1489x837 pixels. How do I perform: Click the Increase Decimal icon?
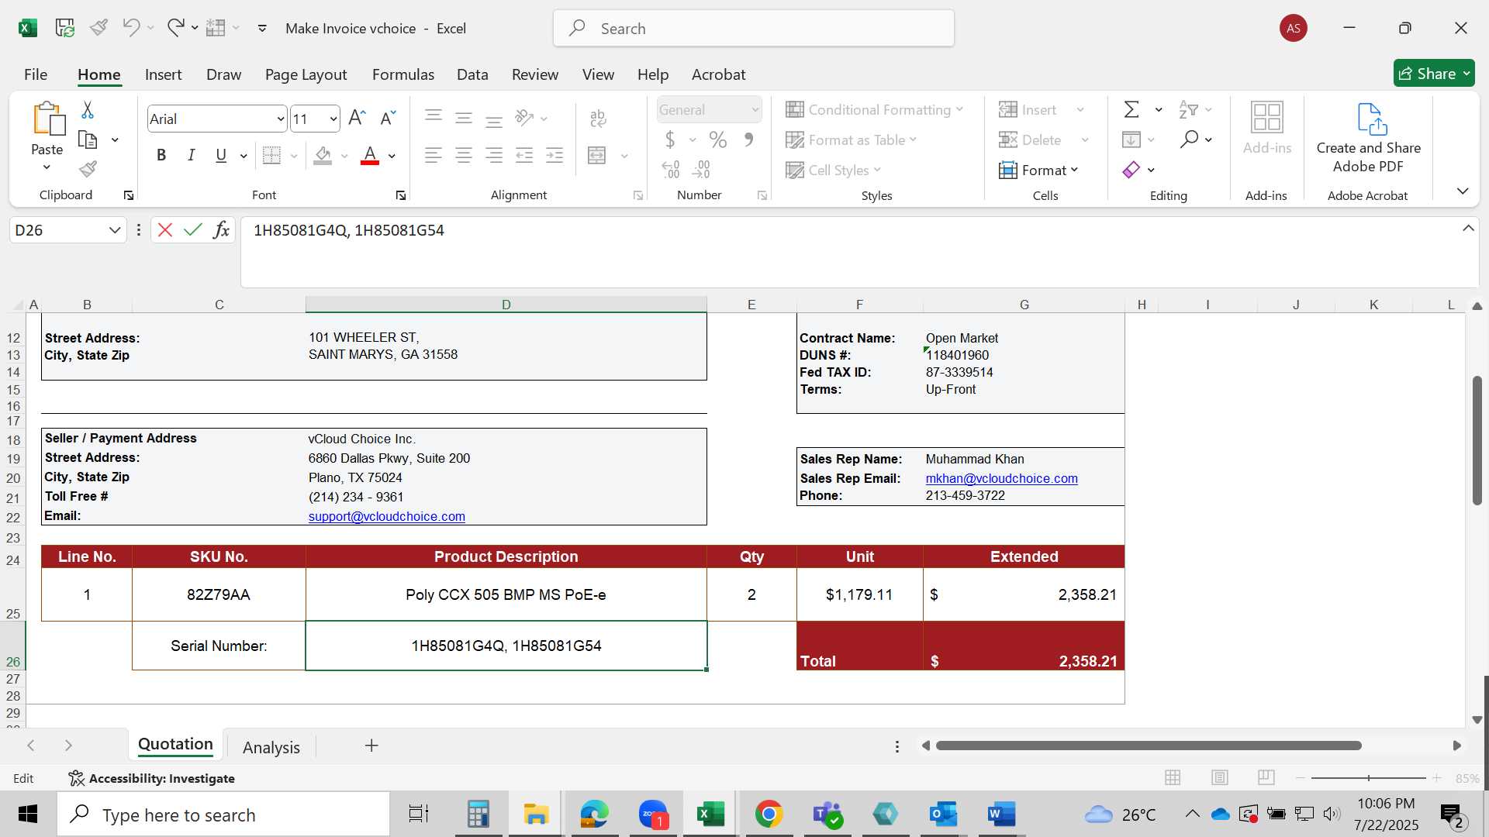[x=671, y=169]
